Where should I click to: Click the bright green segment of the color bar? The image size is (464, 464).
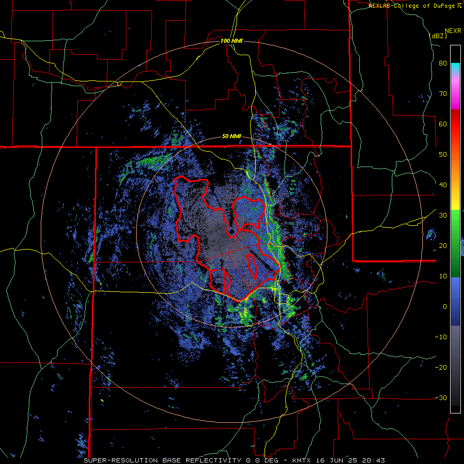coord(455,223)
